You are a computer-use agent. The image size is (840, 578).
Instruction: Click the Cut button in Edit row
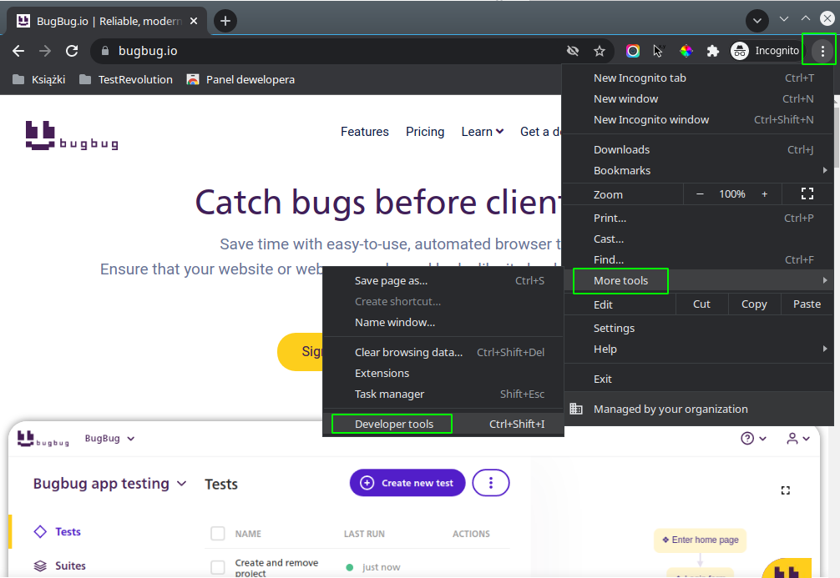[x=701, y=304]
